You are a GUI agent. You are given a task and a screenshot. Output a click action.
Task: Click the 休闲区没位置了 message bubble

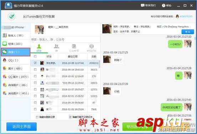coord(171,107)
